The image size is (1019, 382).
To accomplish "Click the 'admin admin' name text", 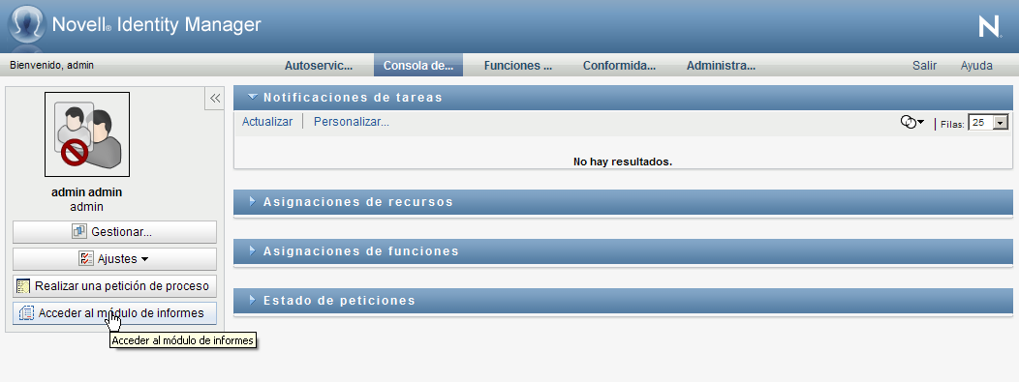I will point(86,192).
